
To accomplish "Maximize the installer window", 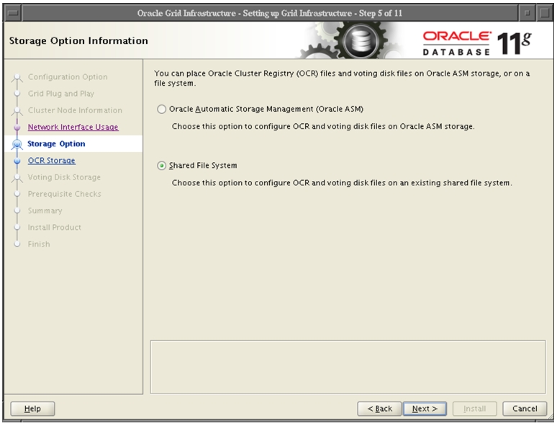I will tap(545, 13).
